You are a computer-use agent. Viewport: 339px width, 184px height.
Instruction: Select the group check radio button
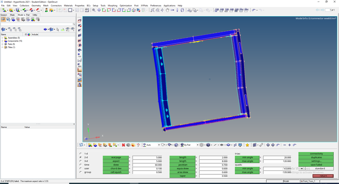click(81, 172)
